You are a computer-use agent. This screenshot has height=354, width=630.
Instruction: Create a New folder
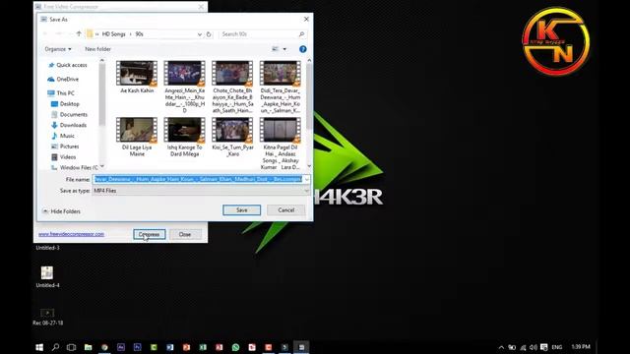98,49
